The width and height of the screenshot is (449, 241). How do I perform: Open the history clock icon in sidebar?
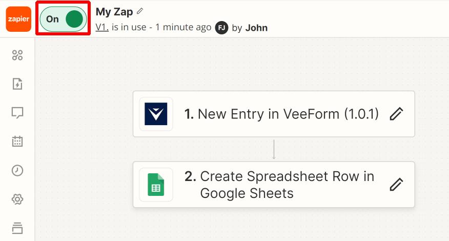click(x=17, y=170)
